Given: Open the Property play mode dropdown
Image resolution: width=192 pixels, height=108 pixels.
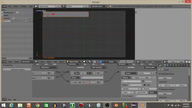Looking at the screenshot, I should (126, 77).
